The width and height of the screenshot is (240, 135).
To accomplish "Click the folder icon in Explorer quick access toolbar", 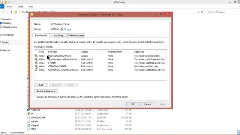I will point(5,2).
